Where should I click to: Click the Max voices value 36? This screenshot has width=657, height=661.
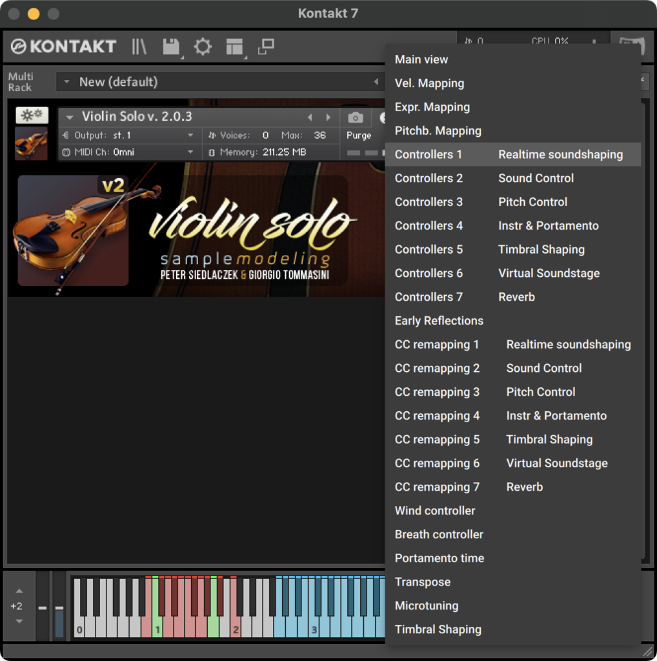(x=319, y=136)
